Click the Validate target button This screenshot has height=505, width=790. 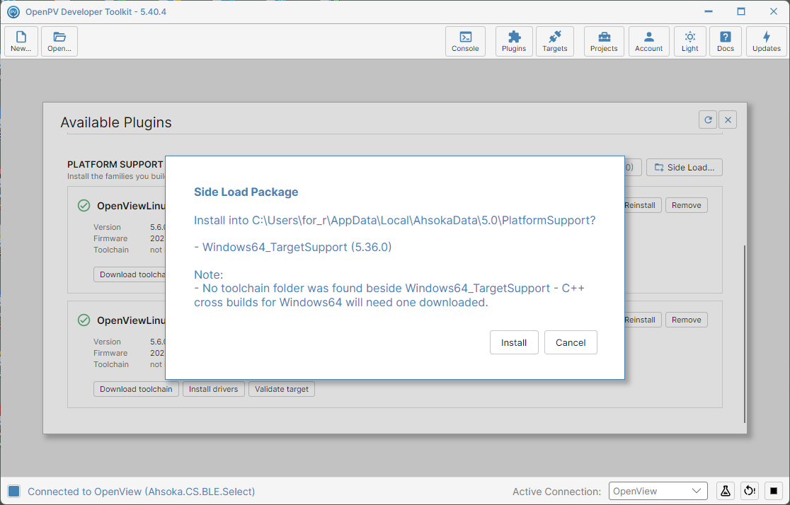[x=282, y=389]
